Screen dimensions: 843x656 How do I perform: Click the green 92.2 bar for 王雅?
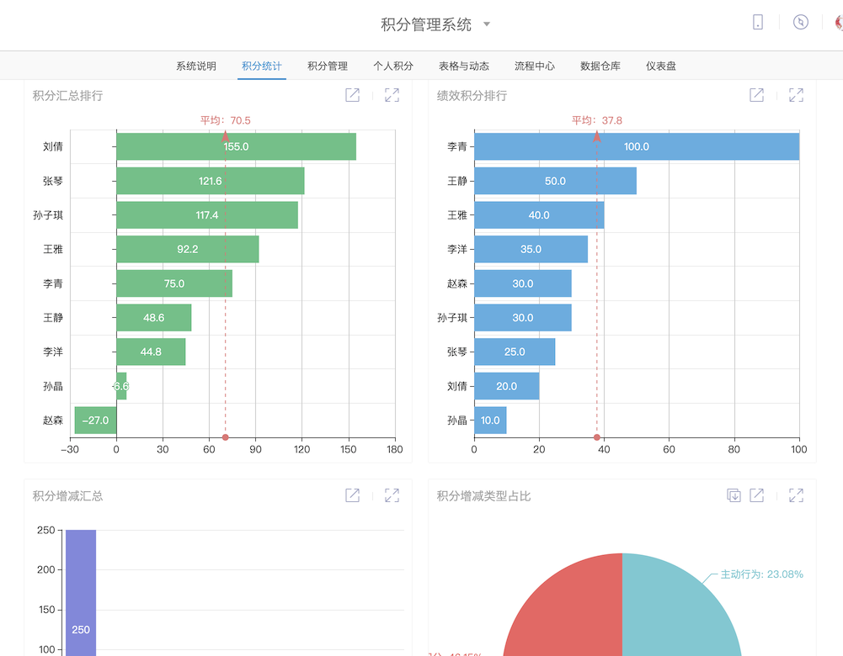[x=188, y=249]
